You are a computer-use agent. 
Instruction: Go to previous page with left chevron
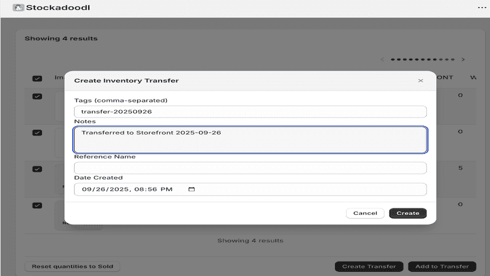[x=382, y=59]
